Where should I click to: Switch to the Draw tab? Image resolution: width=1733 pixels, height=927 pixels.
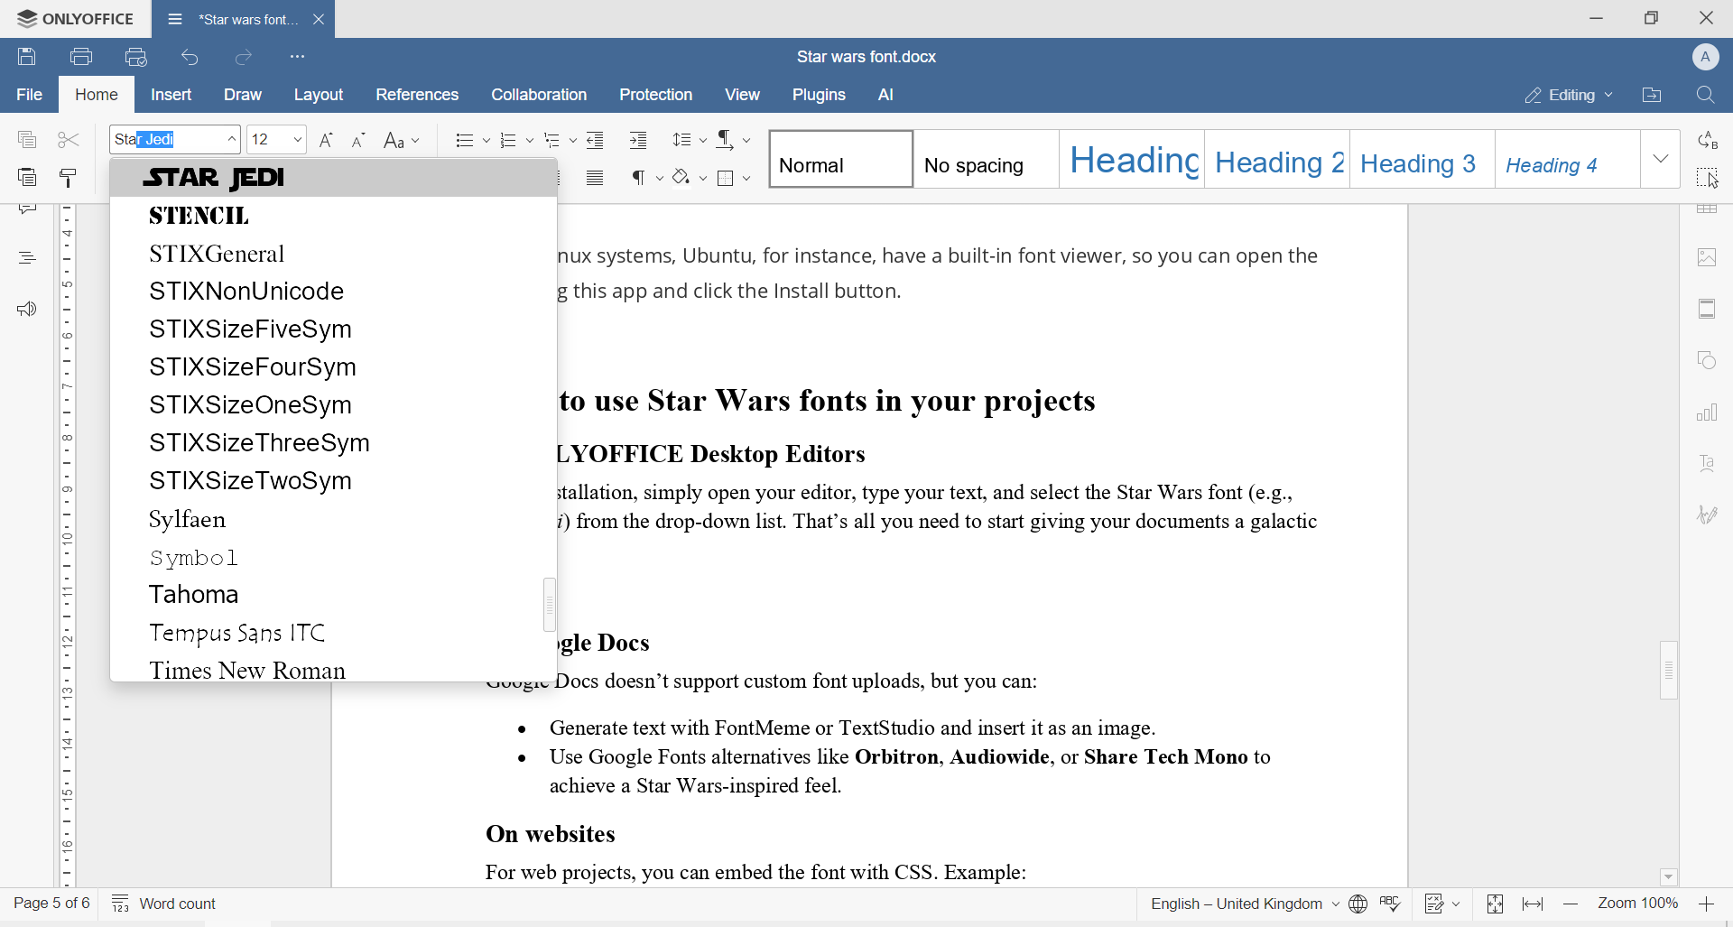click(x=243, y=95)
